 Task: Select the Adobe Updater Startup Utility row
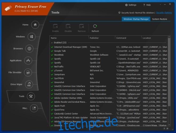(109, 98)
